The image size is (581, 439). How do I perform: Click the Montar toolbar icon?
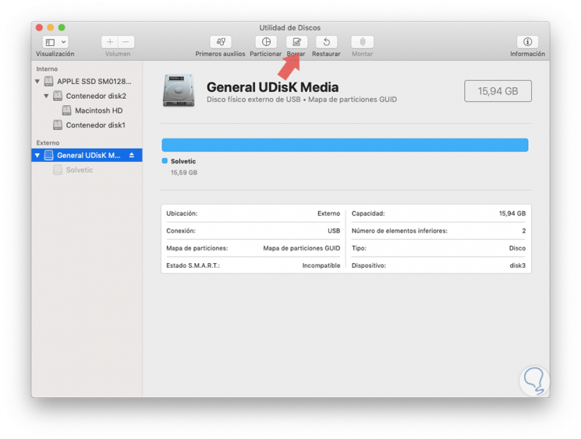362,42
